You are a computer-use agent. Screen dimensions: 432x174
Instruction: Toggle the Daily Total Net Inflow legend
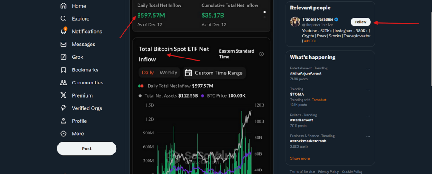click(x=175, y=86)
